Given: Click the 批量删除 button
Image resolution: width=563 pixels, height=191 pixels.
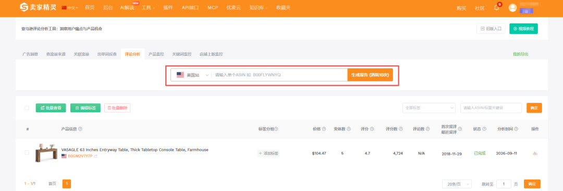Looking at the screenshot, I should click(117, 108).
